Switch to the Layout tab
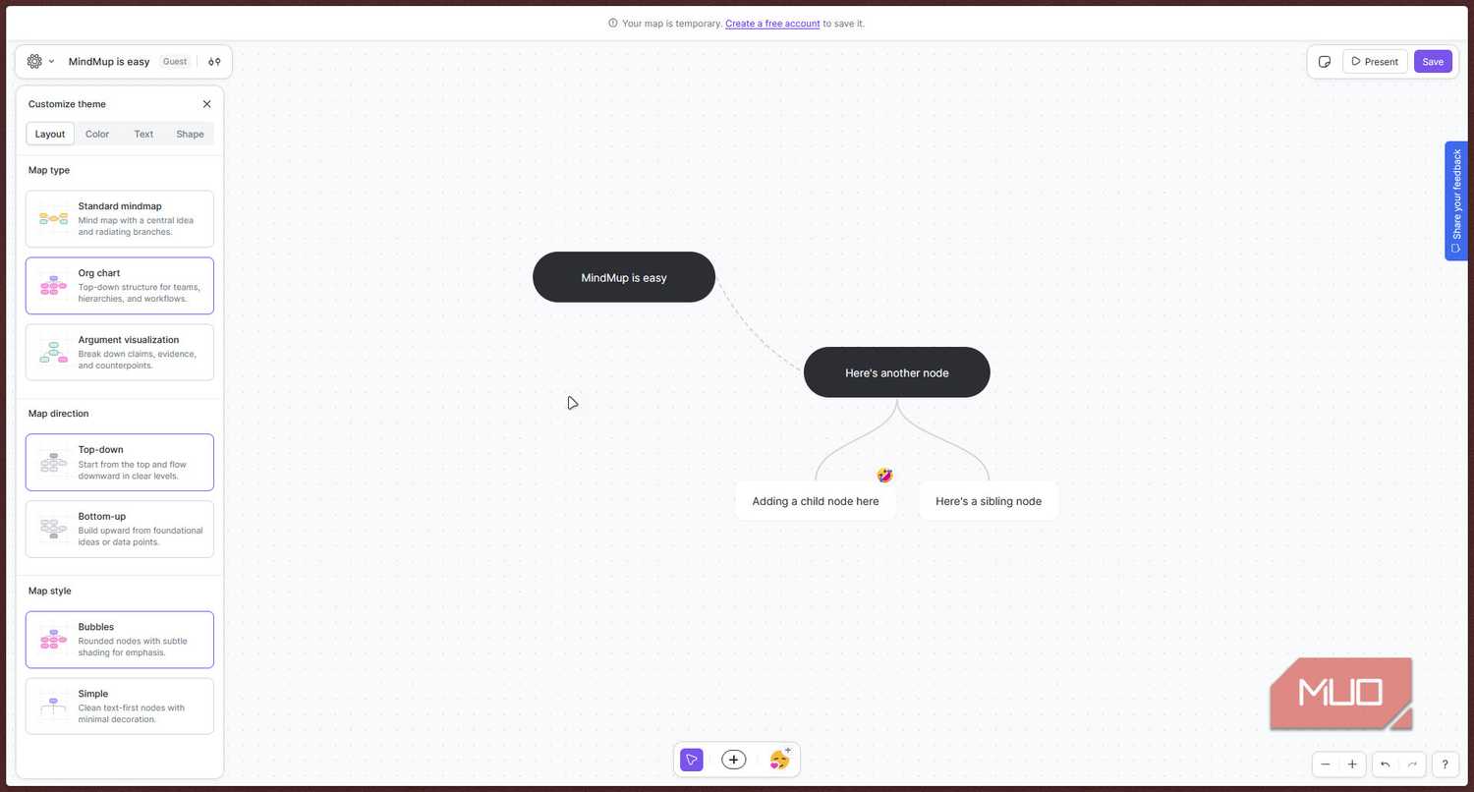 coord(50,134)
